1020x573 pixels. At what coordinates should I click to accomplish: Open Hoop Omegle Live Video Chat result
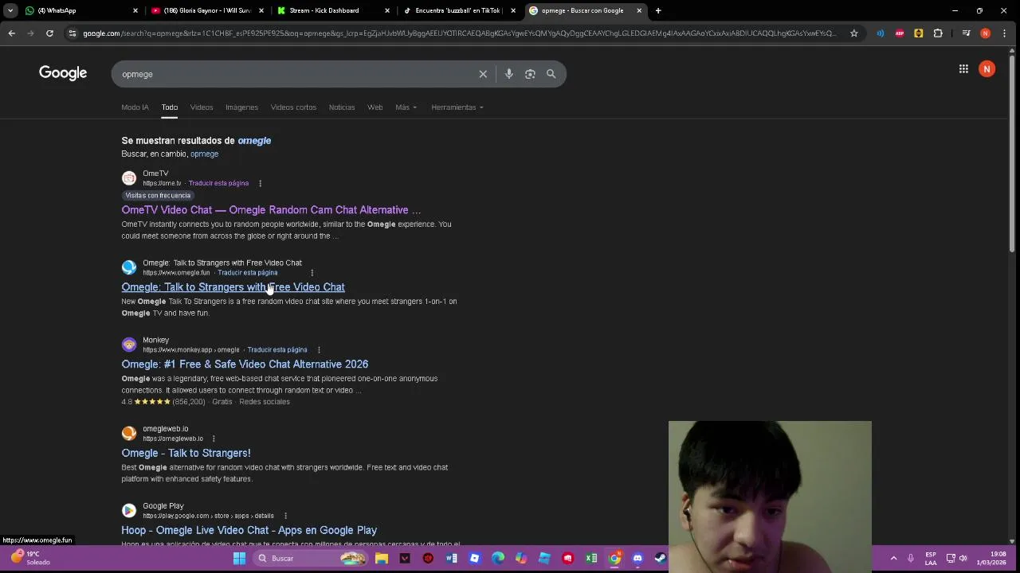249,531
